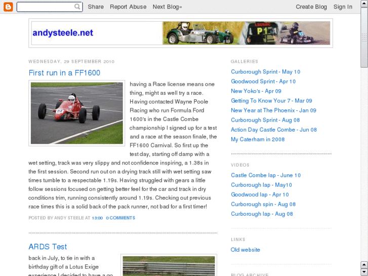Open My Caterham in 2008 gallery
This screenshot has width=368, height=276.
[258, 139]
